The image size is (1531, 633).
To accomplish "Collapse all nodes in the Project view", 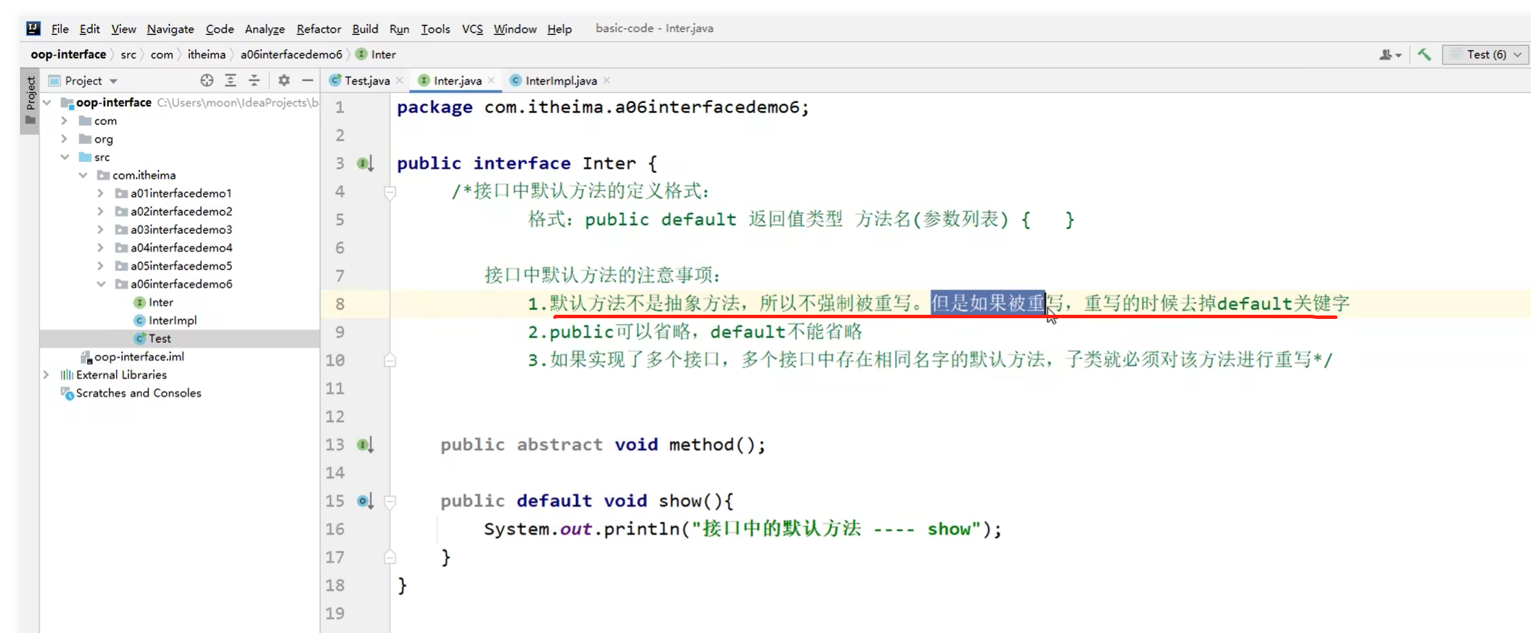I will tap(255, 80).
